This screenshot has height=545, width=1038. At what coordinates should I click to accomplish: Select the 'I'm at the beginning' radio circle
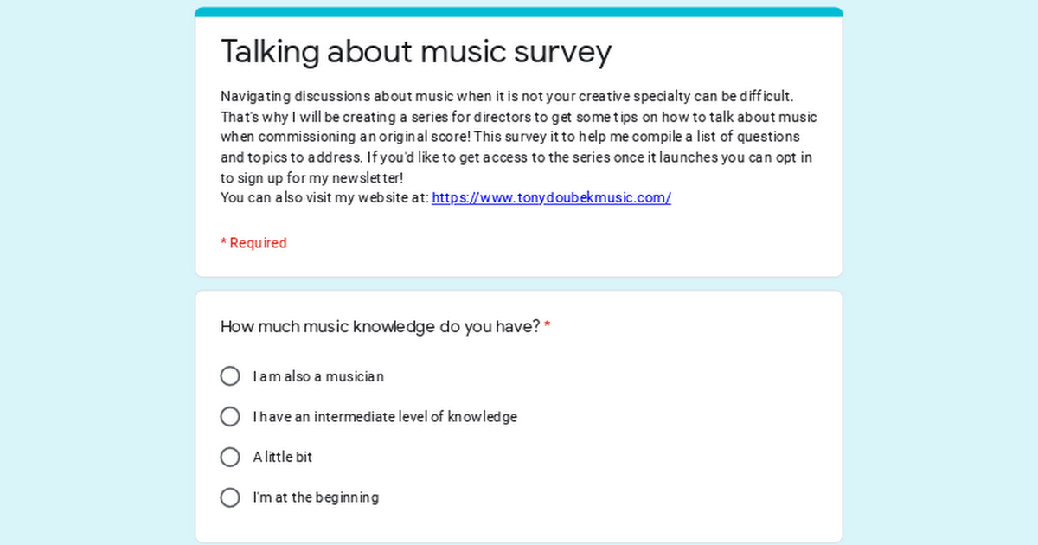[230, 497]
